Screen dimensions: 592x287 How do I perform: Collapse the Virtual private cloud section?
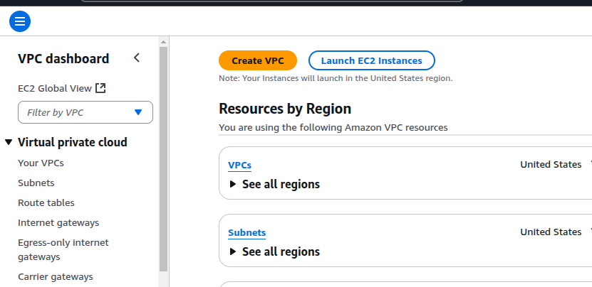pyautogui.click(x=9, y=142)
